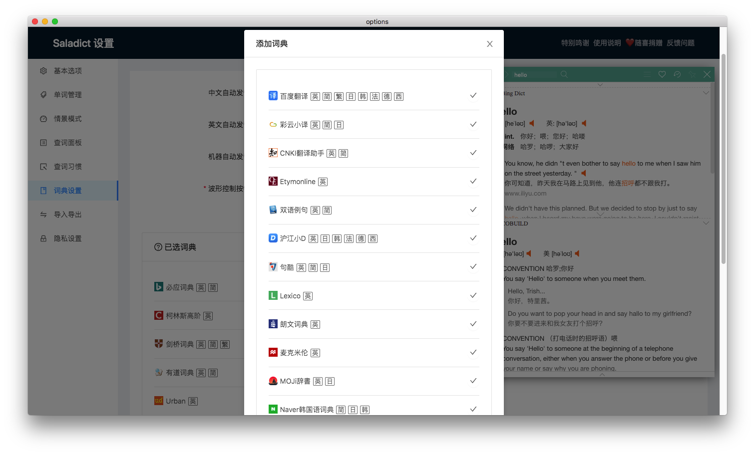This screenshot has width=755, height=455.
Task: Click the 彩云小译 cloud icon
Action: coord(273,125)
